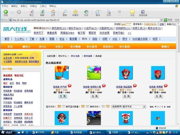The width and height of the screenshot is (180, 135).
Task: Click 兑换 button under 泡泡堂-祖哥的小屋
Action: [95, 96]
